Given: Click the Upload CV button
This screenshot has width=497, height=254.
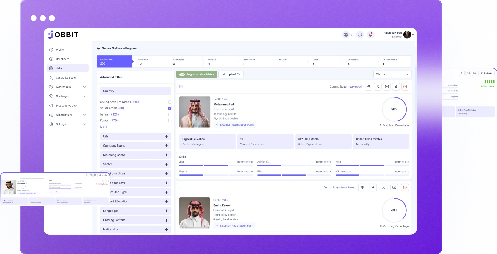Looking at the screenshot, I should 231,74.
